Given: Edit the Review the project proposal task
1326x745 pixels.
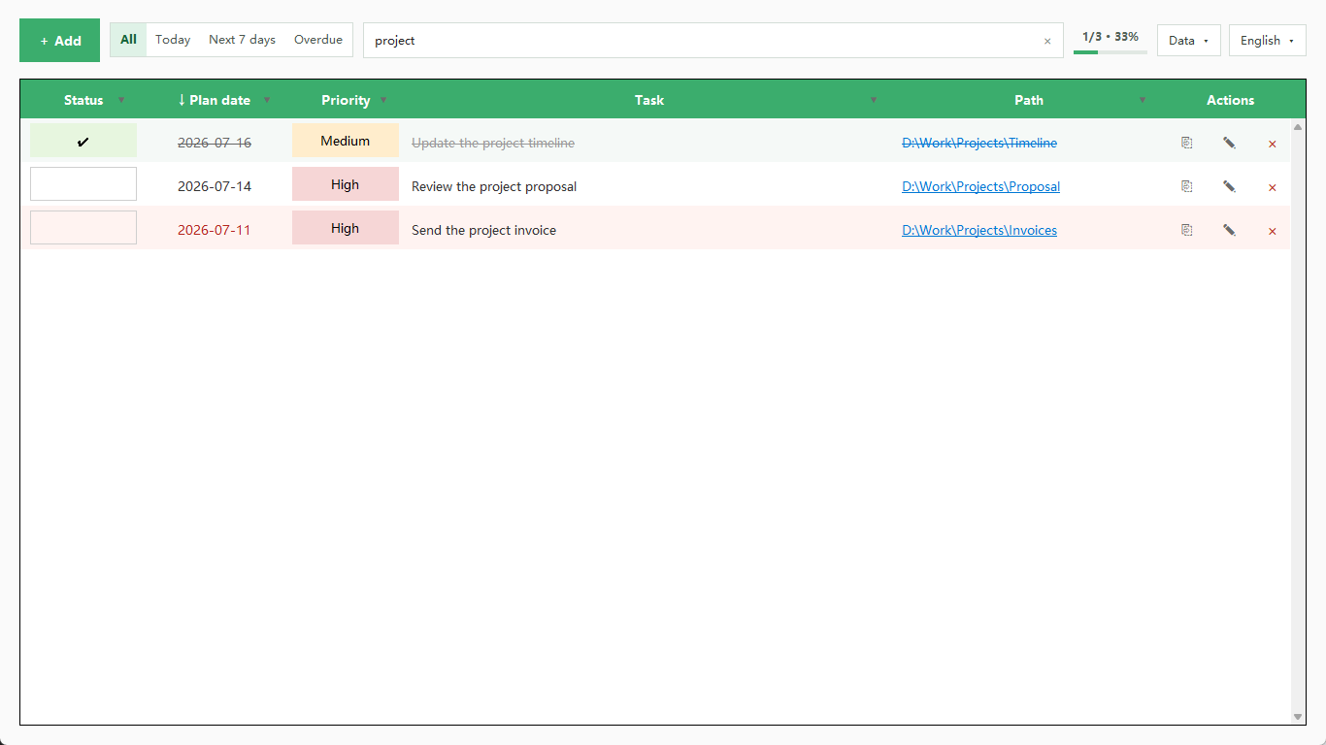Looking at the screenshot, I should click(1229, 186).
